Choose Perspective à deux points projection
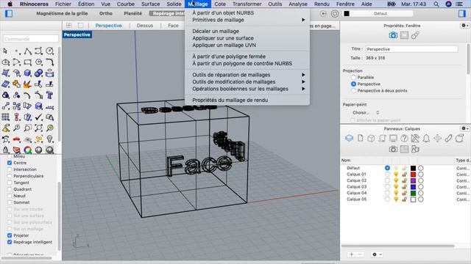The width and height of the screenshot is (471, 264). [x=353, y=90]
